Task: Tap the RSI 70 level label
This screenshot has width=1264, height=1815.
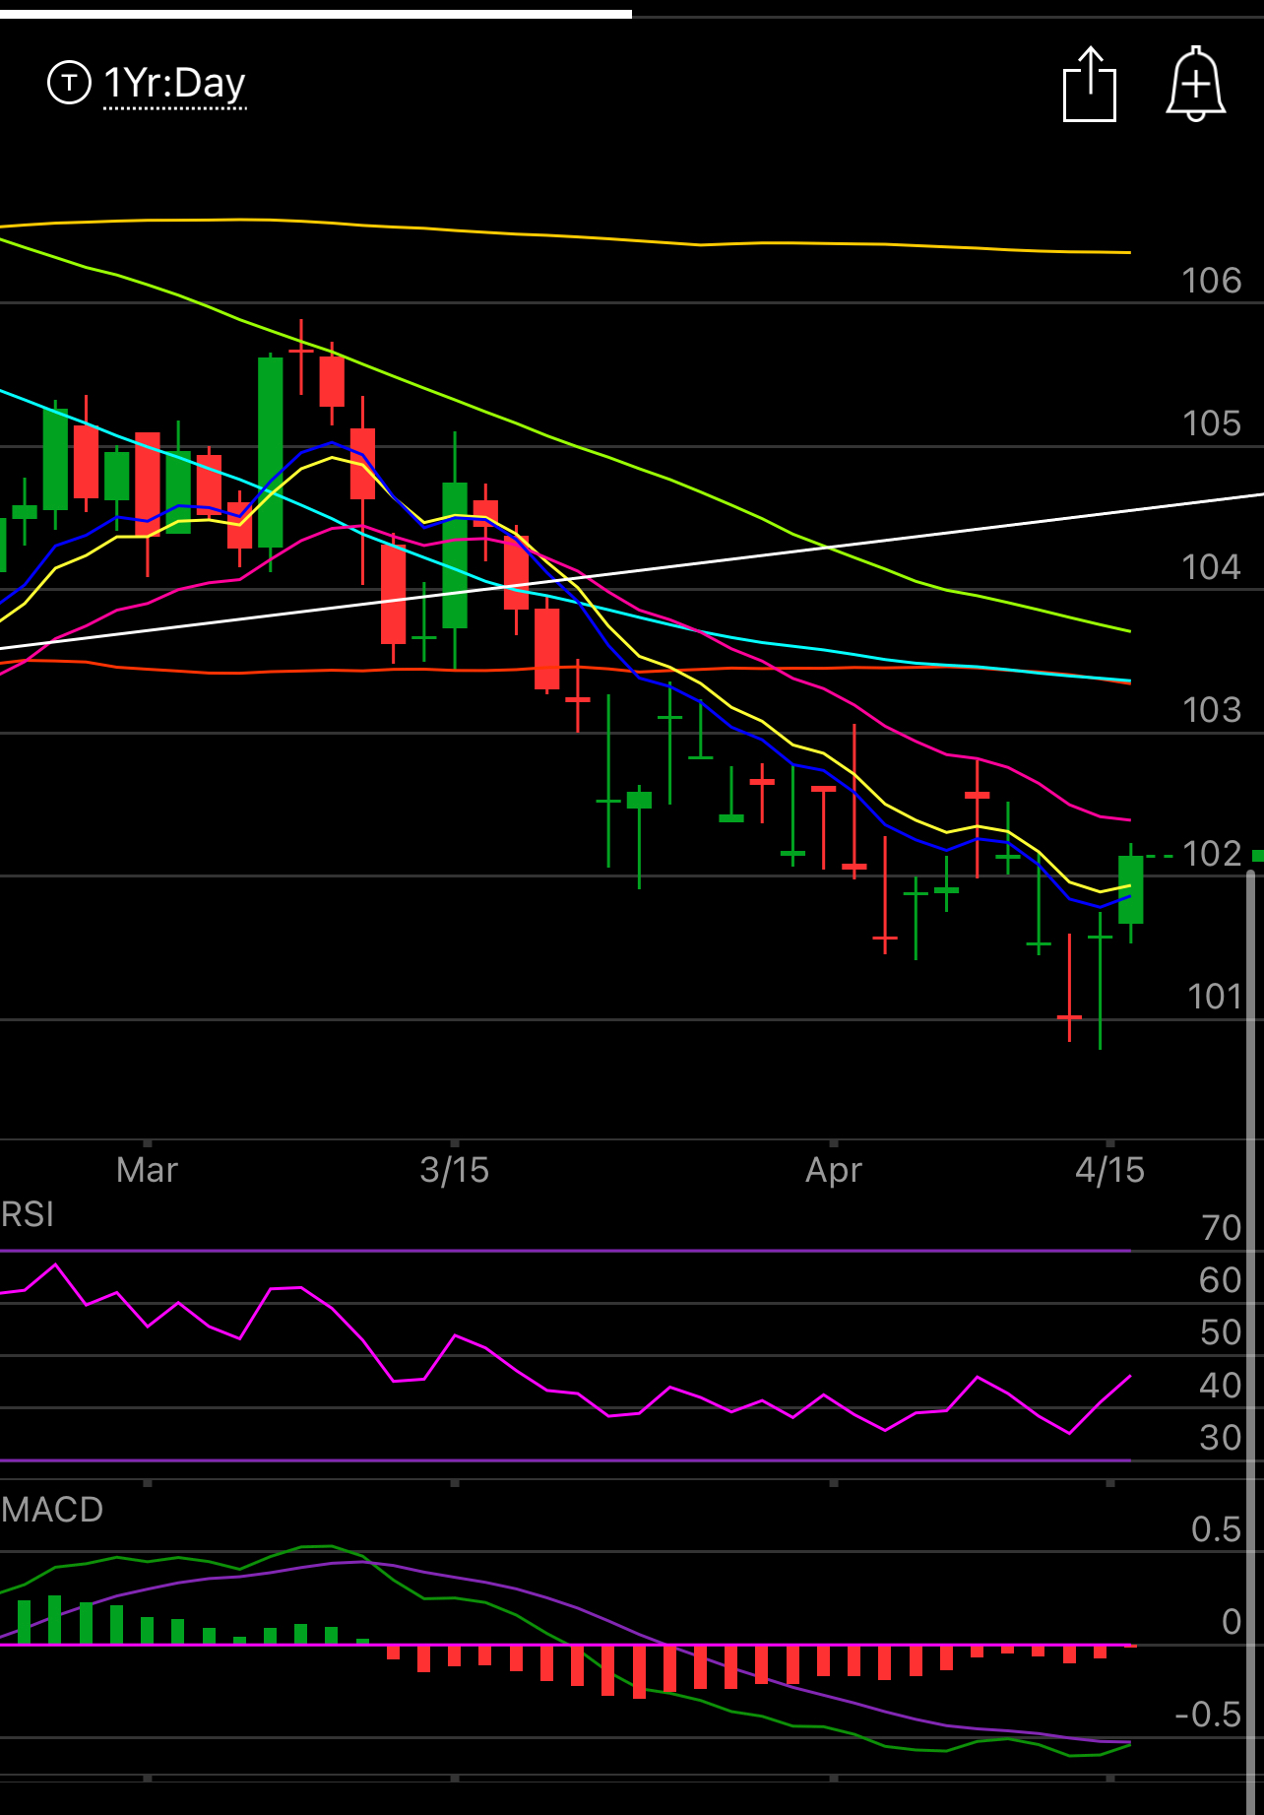Action: coord(1222,1228)
